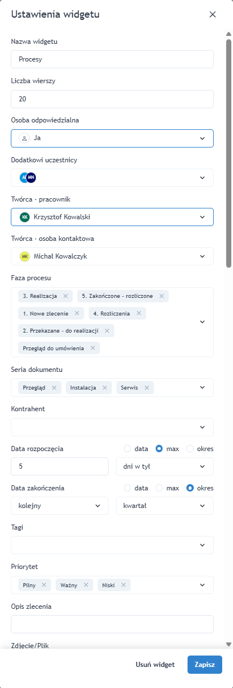The height and width of the screenshot is (688, 233).
Task: Remove the '1. Nowe zlecenie' tag
Action: (x=77, y=313)
